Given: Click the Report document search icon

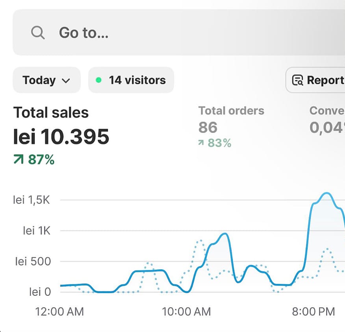Looking at the screenshot, I should point(297,80).
